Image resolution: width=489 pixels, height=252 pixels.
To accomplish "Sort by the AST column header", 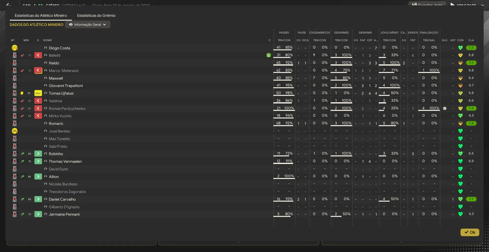I will [x=453, y=40].
